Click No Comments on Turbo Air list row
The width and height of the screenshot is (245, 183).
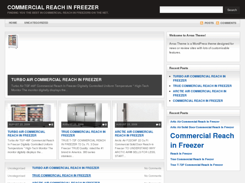point(153,168)
